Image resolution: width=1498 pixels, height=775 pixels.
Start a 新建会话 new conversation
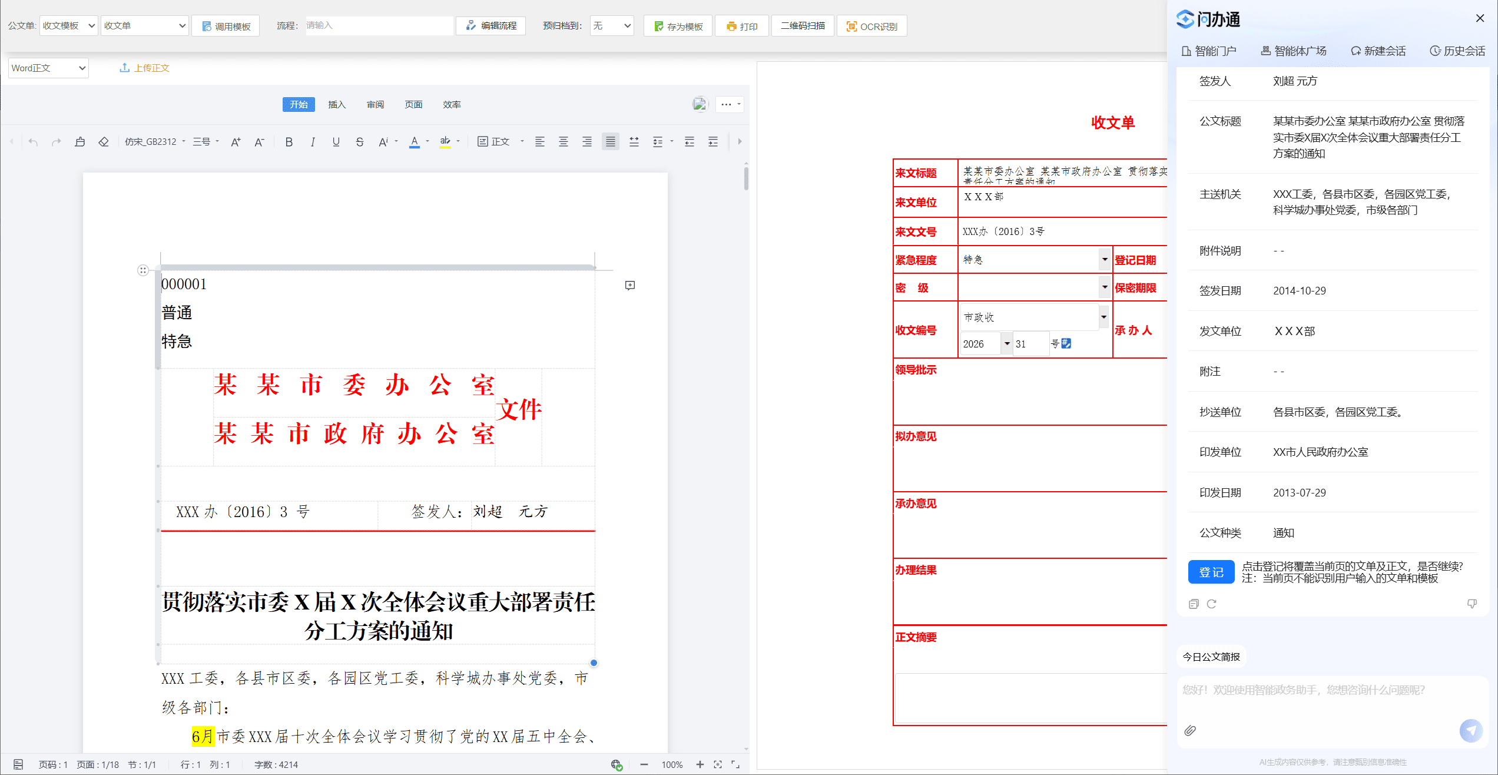point(1378,51)
